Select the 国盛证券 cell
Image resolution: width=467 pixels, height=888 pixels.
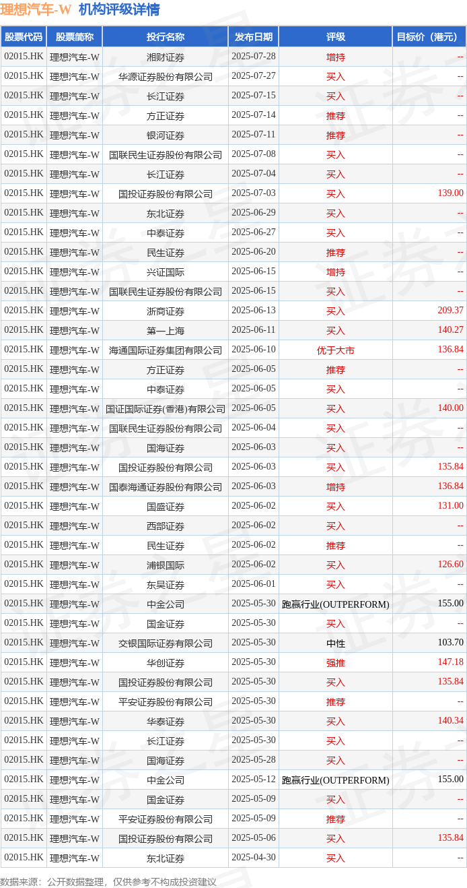[166, 507]
